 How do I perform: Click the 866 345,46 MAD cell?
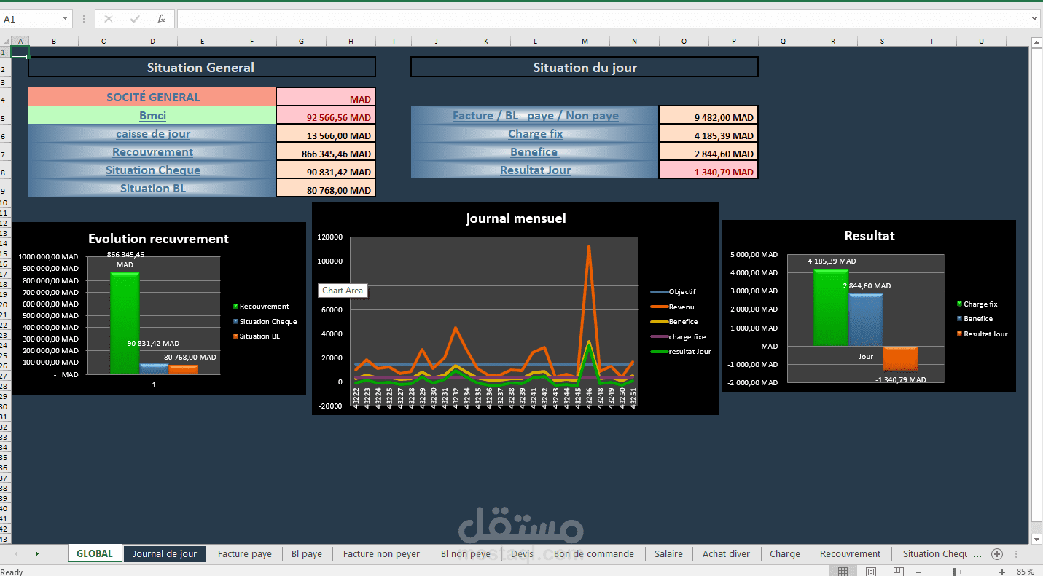pos(326,153)
